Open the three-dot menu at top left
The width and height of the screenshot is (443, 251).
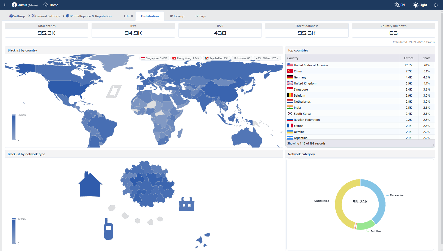pyautogui.click(x=5, y=5)
